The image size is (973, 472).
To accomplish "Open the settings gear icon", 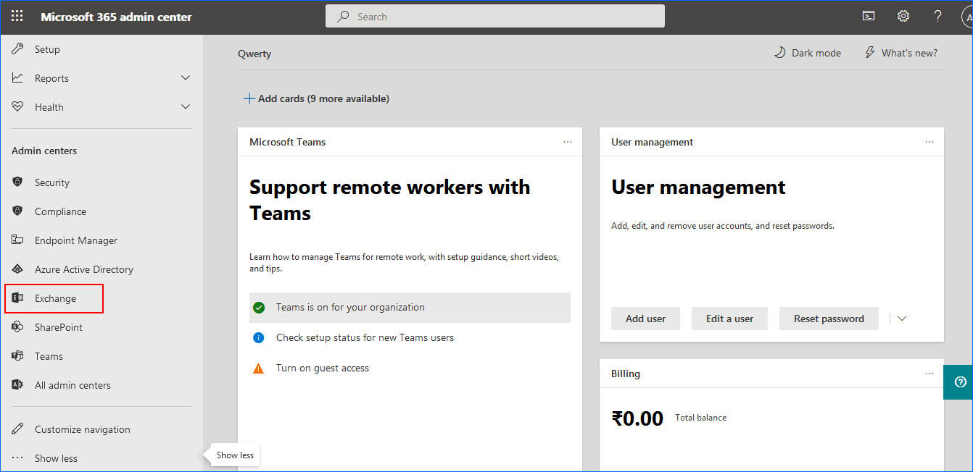I will coord(903,16).
